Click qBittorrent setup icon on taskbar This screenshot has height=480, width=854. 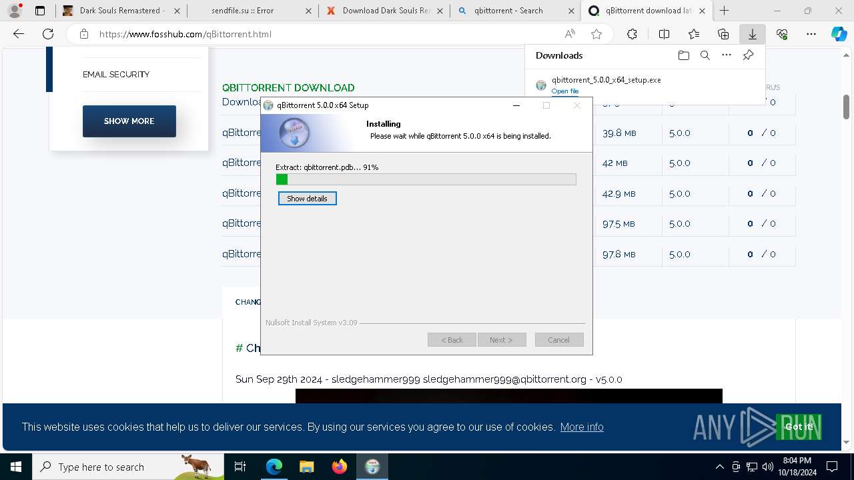click(372, 467)
